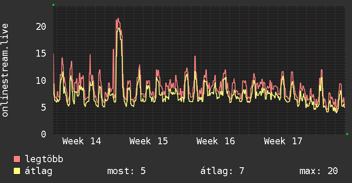Click the 'max: 20' statistic
The height and width of the screenshot is (183, 352).
tap(319, 171)
